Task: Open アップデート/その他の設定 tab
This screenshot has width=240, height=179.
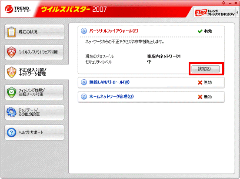Action: tap(34, 112)
